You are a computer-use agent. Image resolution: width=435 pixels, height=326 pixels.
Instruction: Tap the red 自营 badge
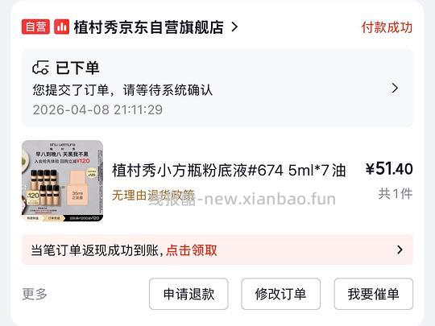[35, 27]
